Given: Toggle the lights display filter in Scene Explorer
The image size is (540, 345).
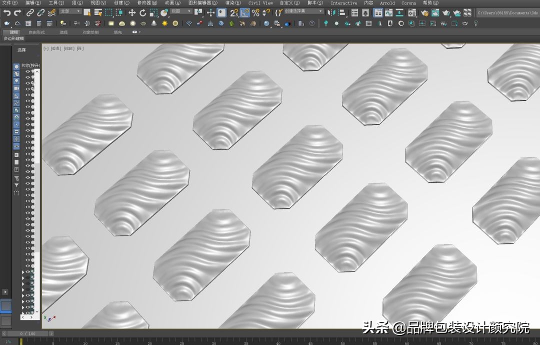Looking at the screenshot, I should click(16, 81).
